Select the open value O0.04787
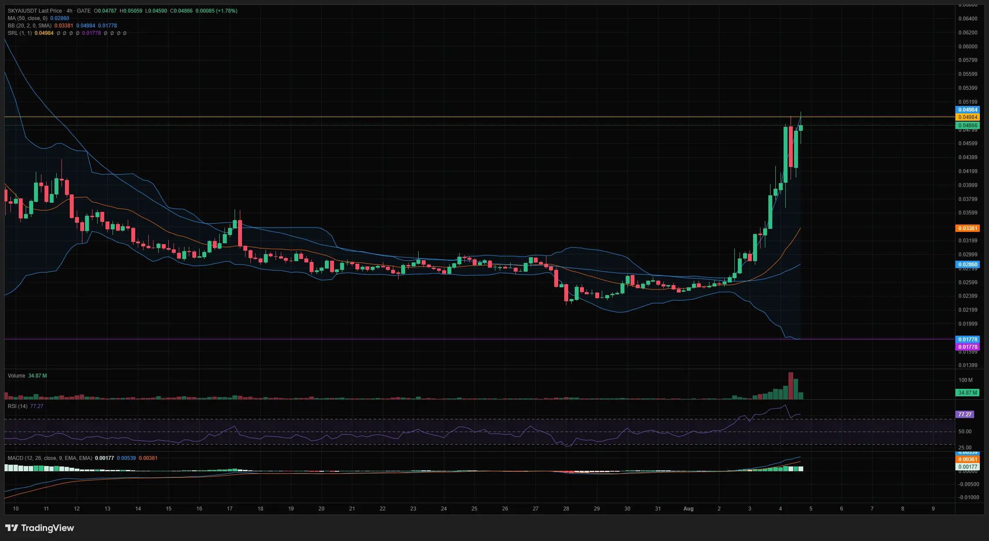Screen dimensions: 989x541 pyautogui.click(x=106, y=11)
